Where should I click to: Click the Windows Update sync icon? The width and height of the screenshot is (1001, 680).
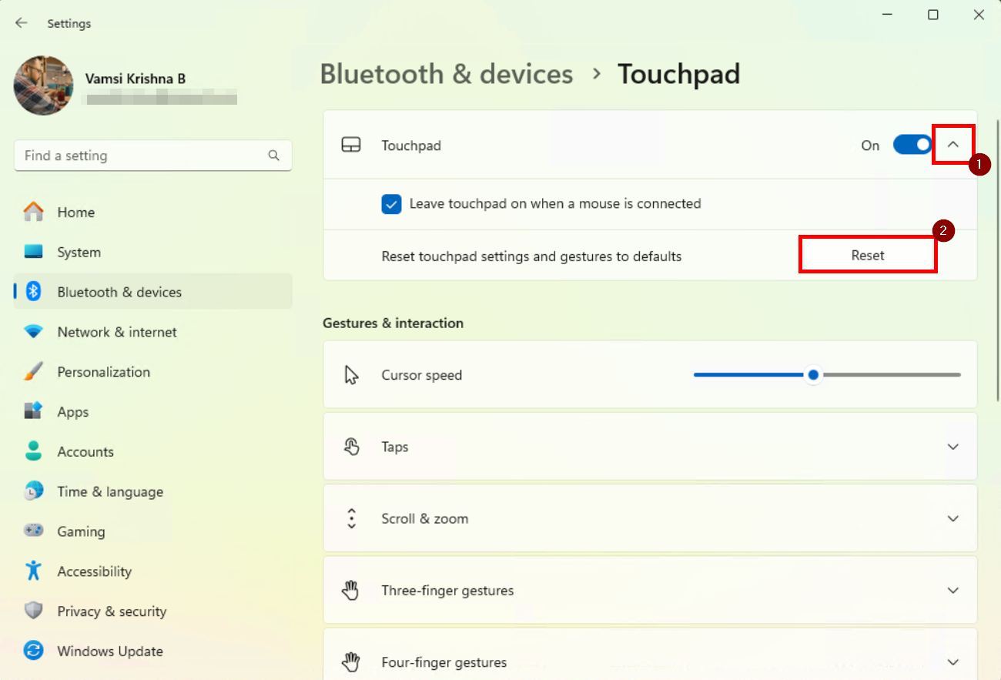(x=33, y=651)
